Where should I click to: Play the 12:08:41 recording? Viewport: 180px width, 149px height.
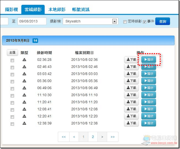149,109
